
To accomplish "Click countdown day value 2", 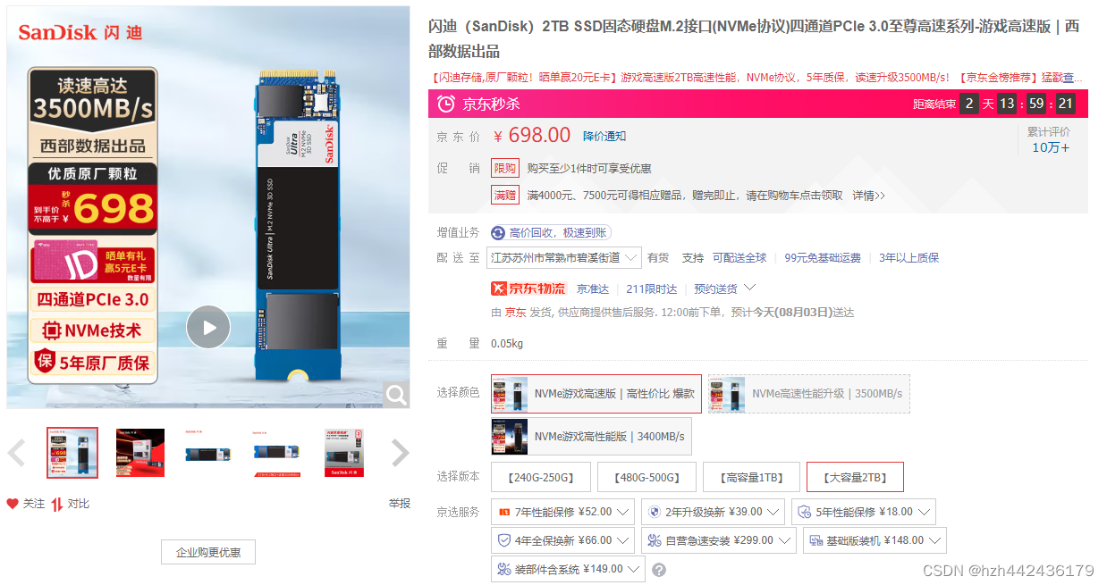I will tap(968, 104).
